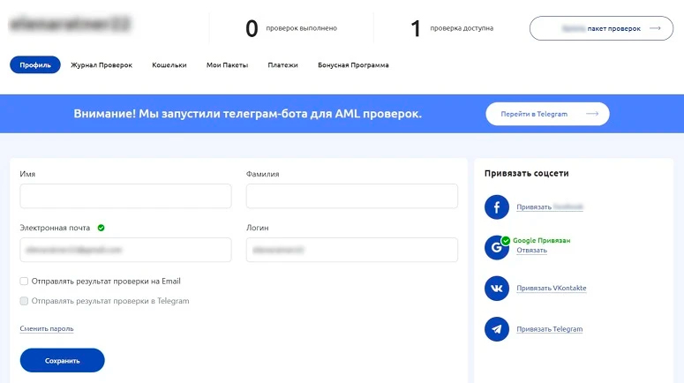
Task: Click the Facebook social icon
Action: coord(497,207)
